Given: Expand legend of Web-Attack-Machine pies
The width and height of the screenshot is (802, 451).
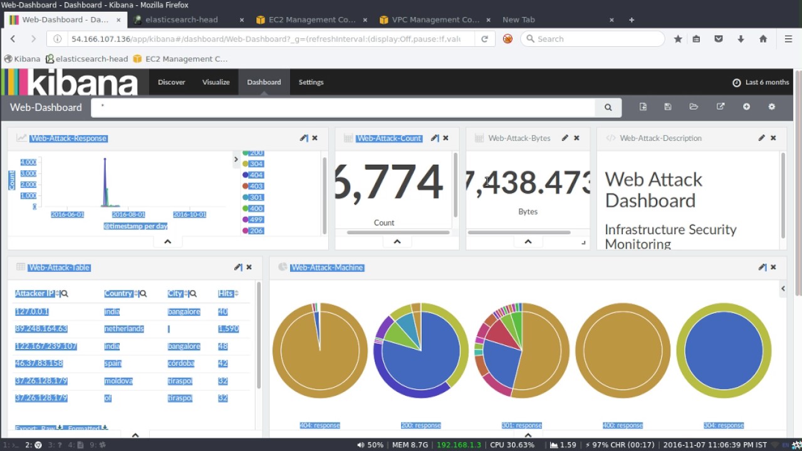Looking at the screenshot, I should tap(783, 289).
